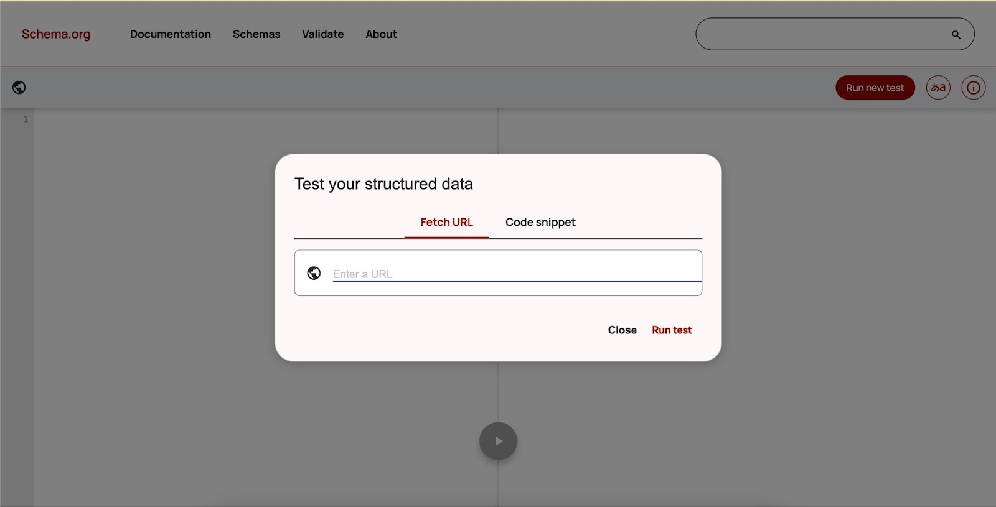Open the Documentation menu item
The width and height of the screenshot is (996, 507).
click(171, 34)
